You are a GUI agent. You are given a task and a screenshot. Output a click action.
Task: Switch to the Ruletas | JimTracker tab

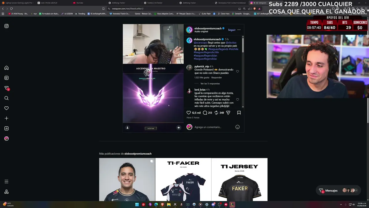click(159, 3)
